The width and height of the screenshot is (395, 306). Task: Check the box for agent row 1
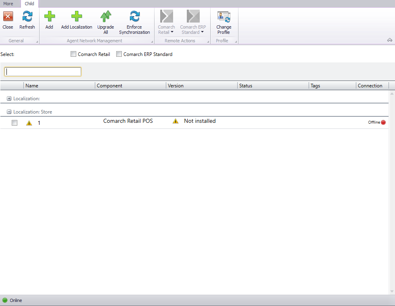coord(15,123)
